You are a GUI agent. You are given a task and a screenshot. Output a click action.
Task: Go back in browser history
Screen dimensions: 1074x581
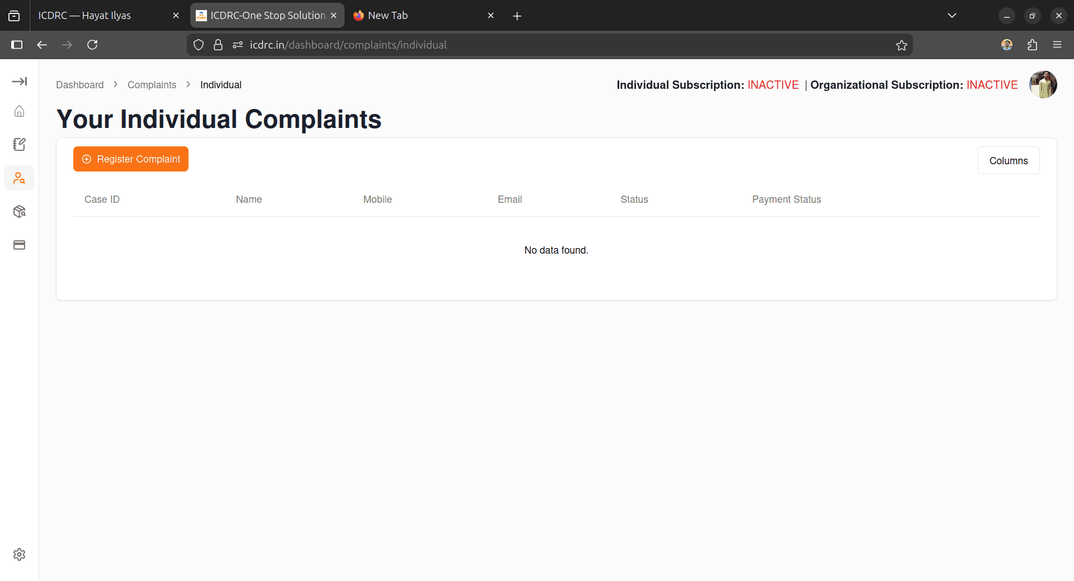tap(42, 45)
